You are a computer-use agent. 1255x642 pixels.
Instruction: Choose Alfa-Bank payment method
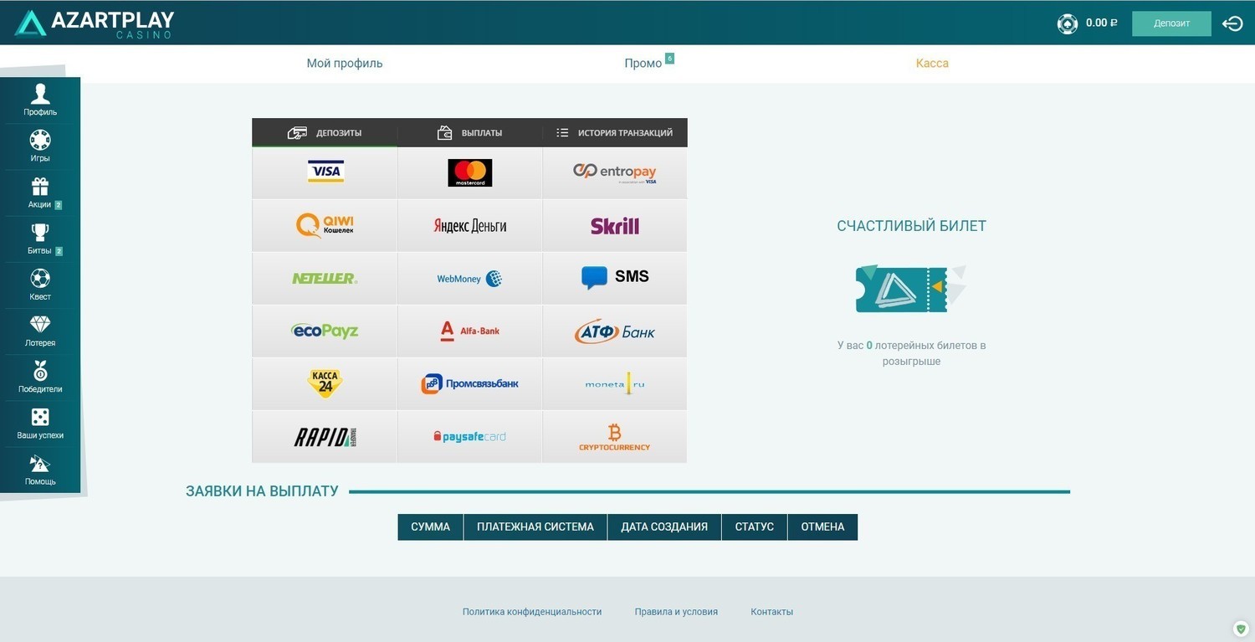coord(469,331)
